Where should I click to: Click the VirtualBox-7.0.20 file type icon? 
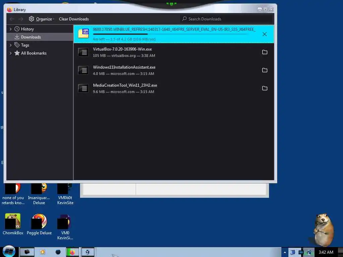[x=83, y=52]
